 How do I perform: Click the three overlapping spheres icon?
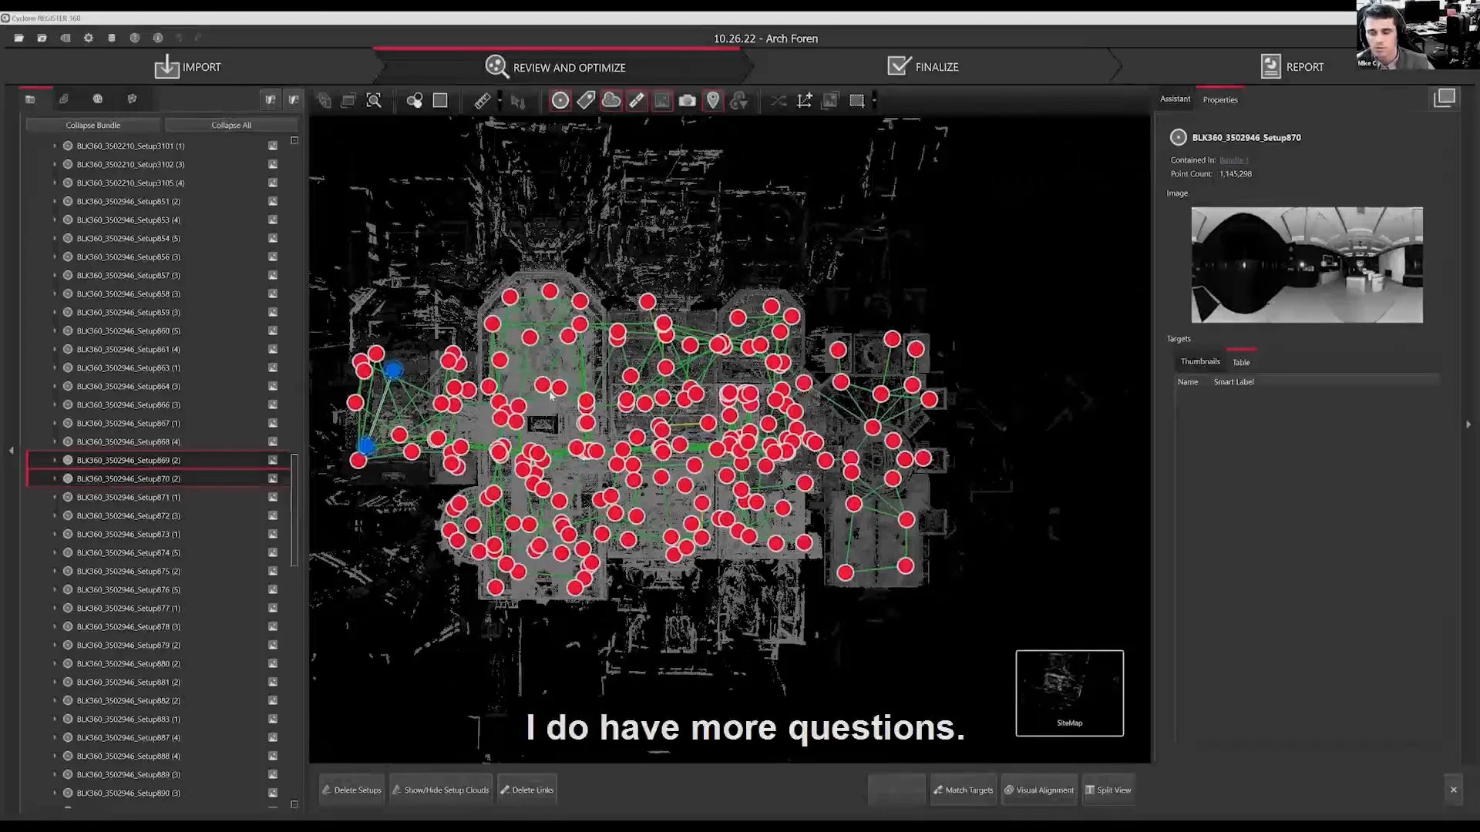[x=415, y=100]
